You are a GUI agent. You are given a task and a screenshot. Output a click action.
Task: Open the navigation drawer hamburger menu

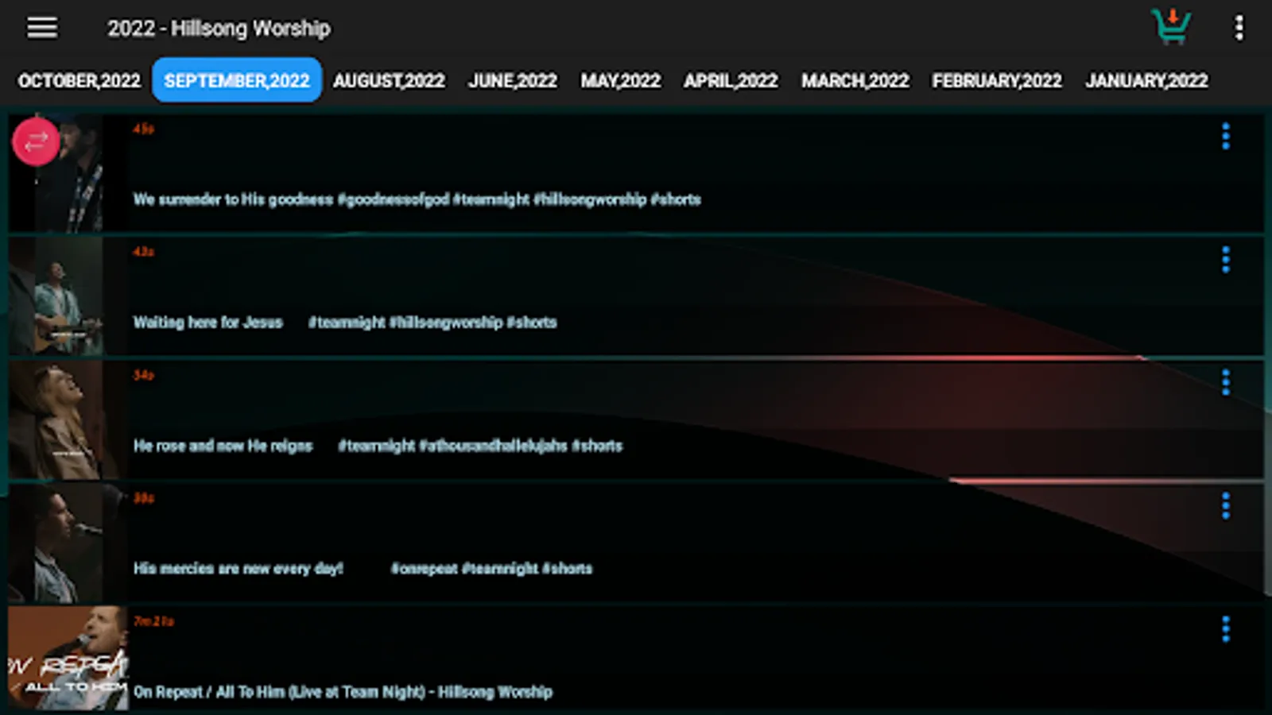click(x=41, y=27)
